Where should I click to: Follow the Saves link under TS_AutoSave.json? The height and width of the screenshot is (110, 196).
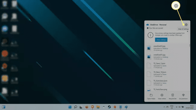point(164,83)
